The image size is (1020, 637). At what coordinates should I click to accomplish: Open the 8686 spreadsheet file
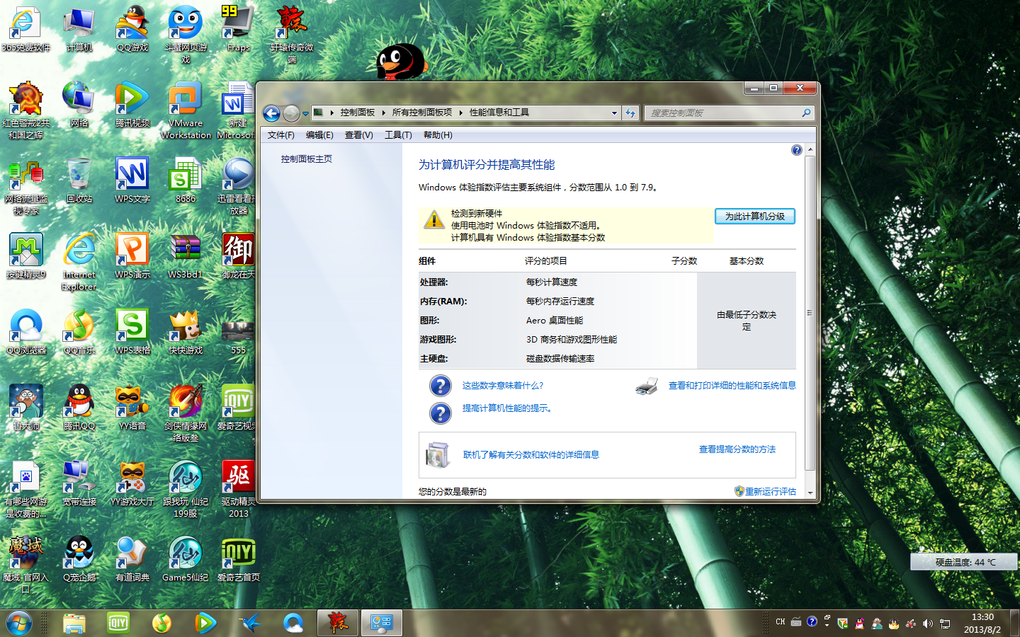coord(186,180)
